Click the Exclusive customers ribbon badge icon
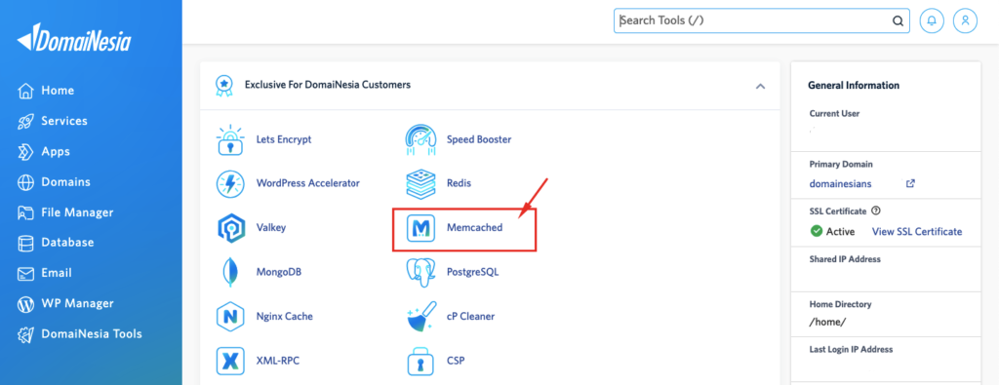Image resolution: width=999 pixels, height=385 pixels. [x=223, y=85]
